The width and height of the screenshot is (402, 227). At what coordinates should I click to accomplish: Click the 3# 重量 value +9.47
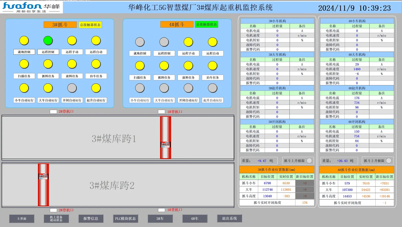coord(262,161)
